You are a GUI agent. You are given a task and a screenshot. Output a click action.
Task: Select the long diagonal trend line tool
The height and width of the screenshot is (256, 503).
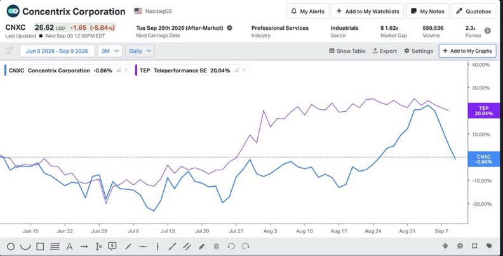click(172, 246)
